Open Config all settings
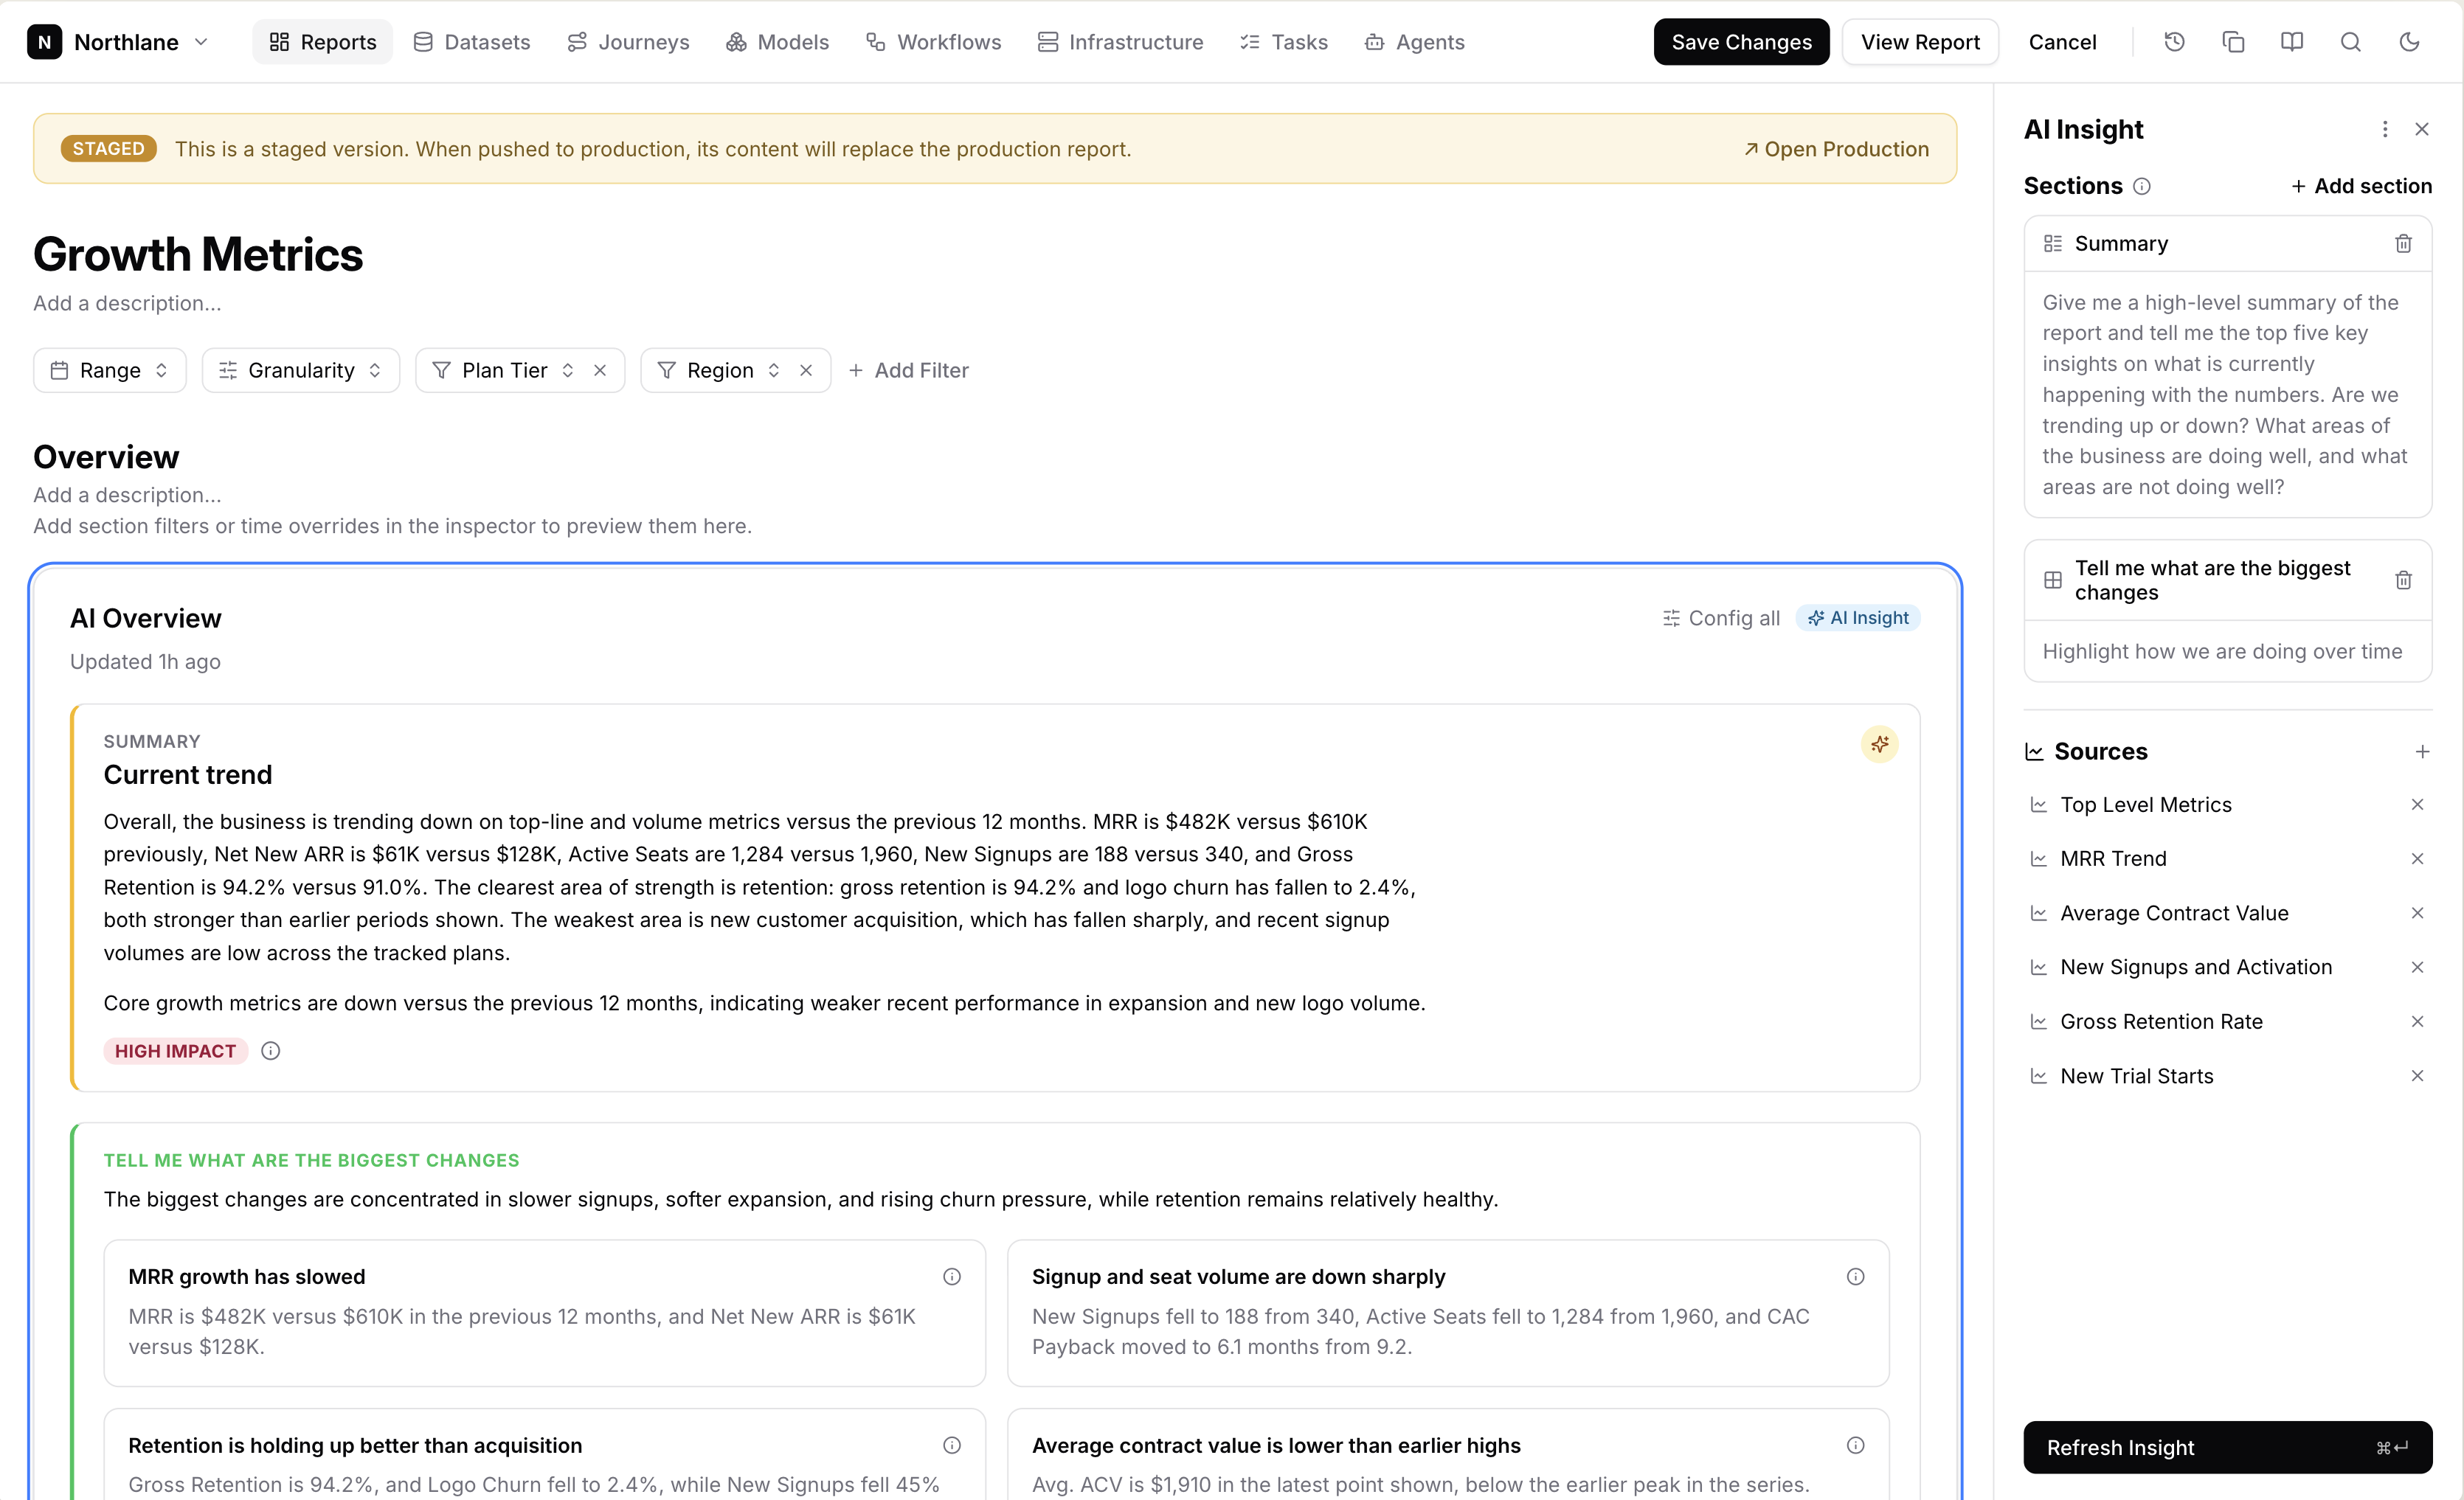Screen dimensions: 2464x1500 [1721, 619]
